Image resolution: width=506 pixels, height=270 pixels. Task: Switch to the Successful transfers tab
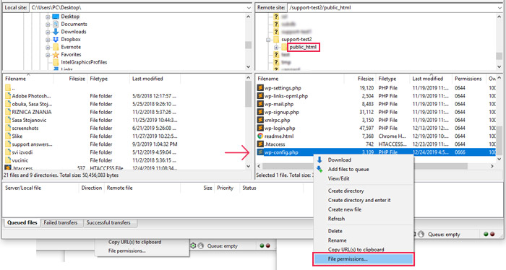tap(108, 222)
